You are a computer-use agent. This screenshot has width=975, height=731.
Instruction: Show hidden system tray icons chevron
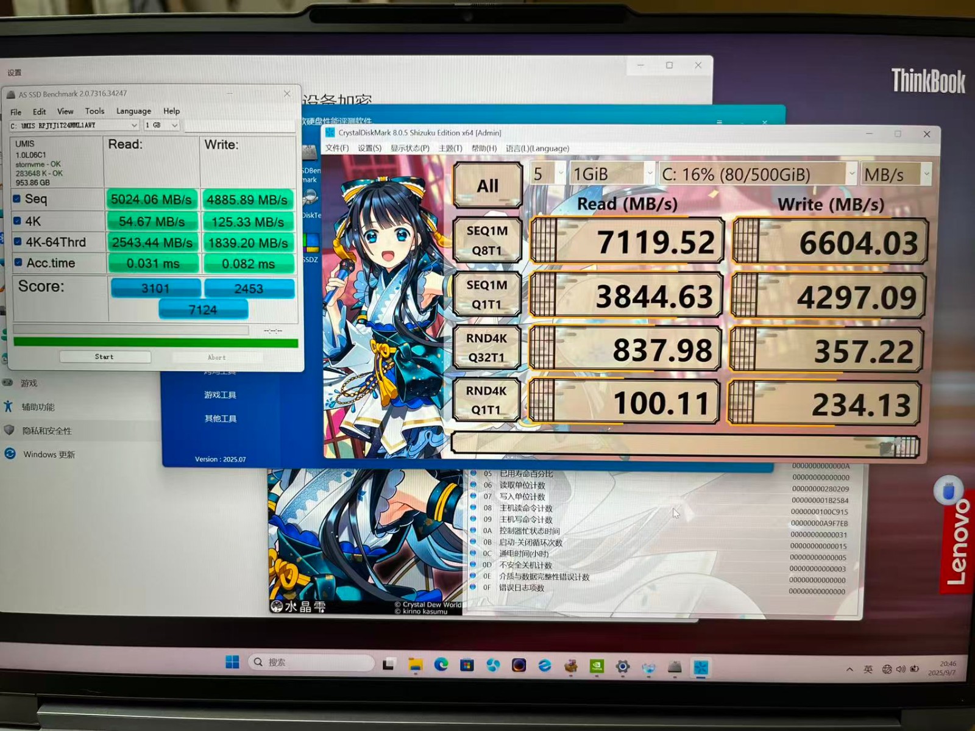point(849,669)
